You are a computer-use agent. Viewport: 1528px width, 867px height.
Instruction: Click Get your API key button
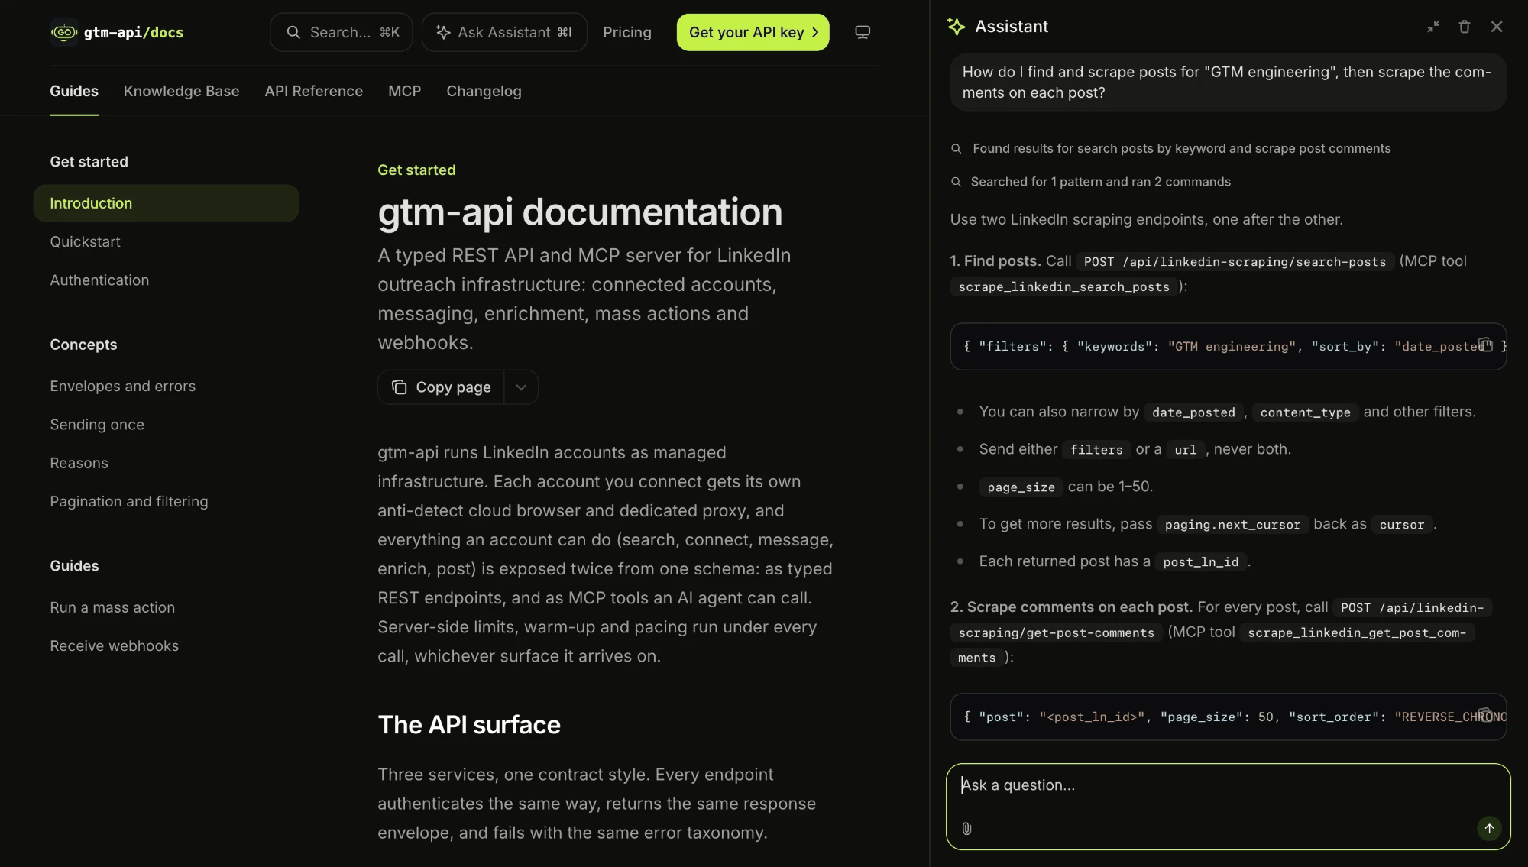(753, 32)
